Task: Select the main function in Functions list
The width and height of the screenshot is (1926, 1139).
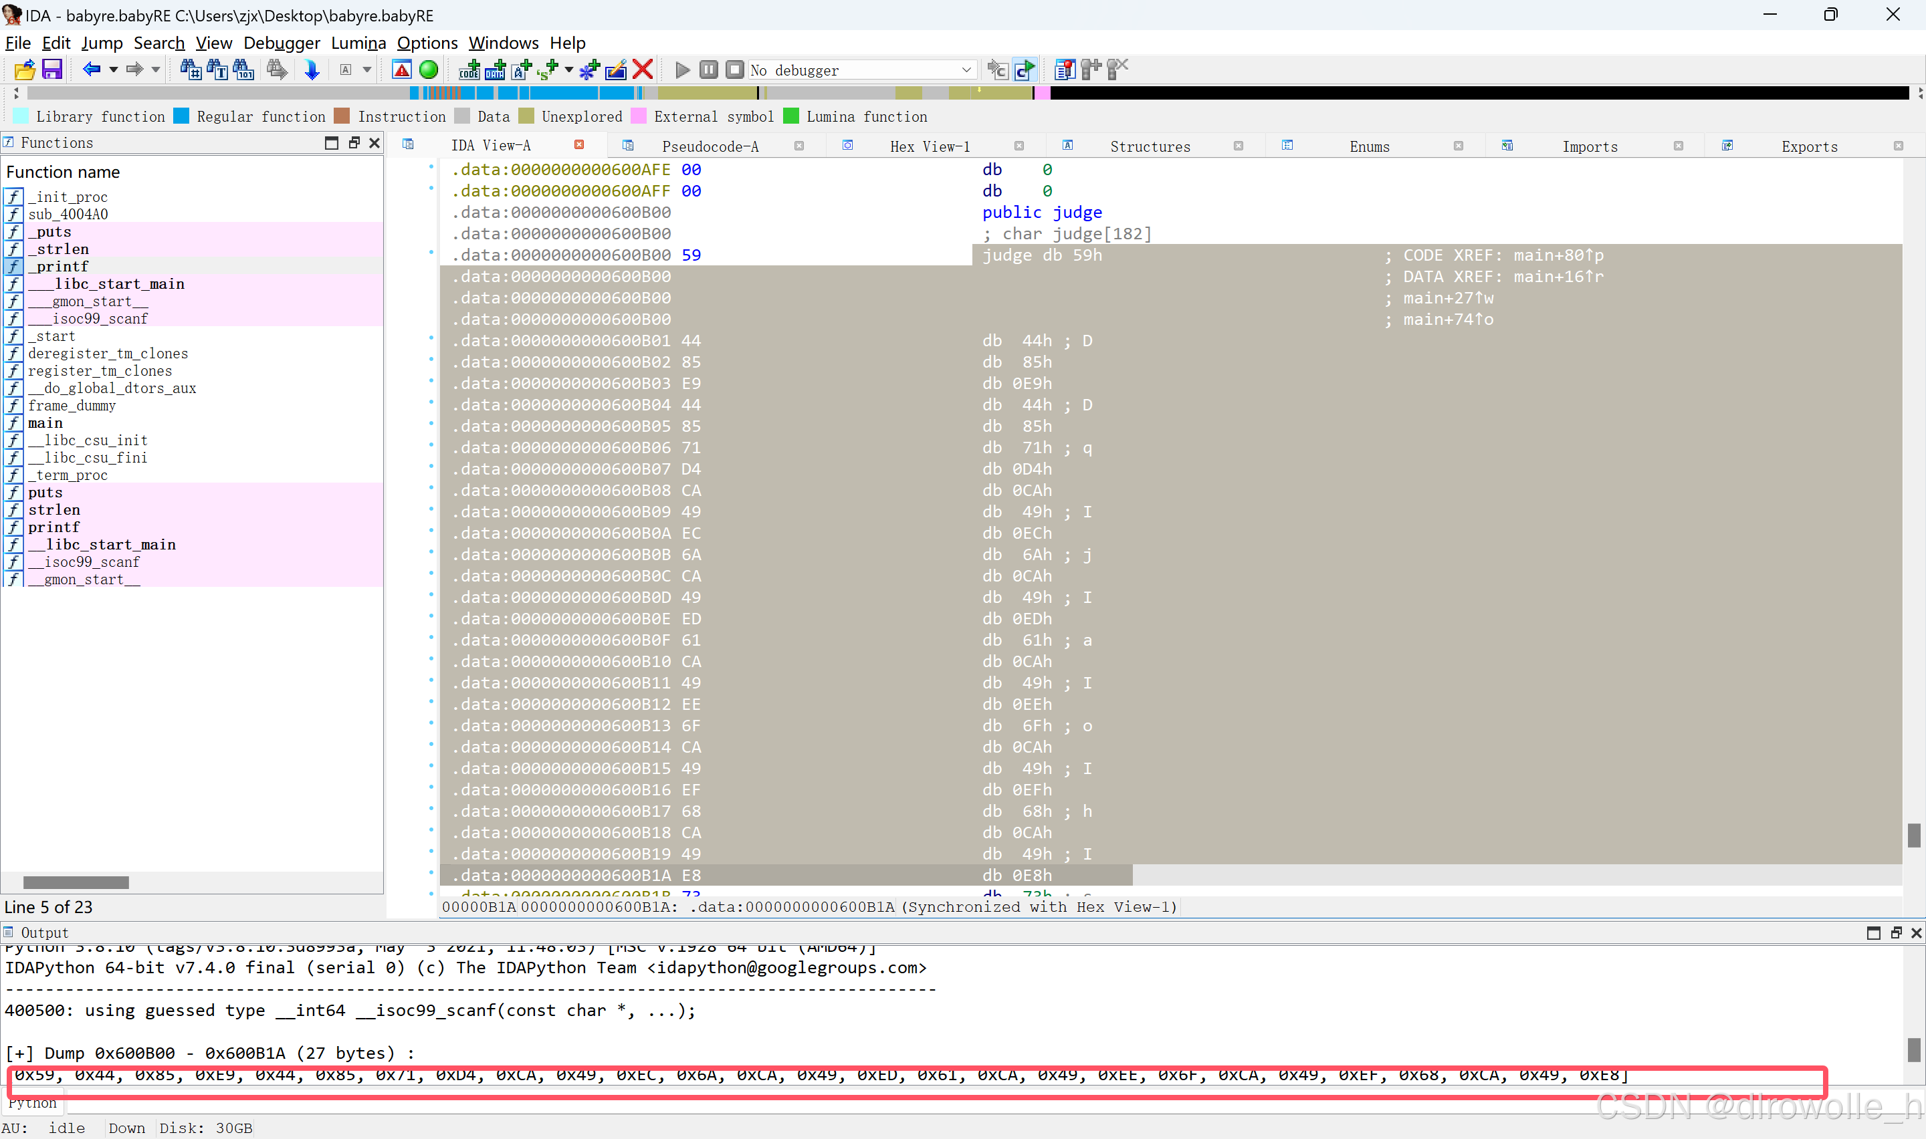Action: 45,423
